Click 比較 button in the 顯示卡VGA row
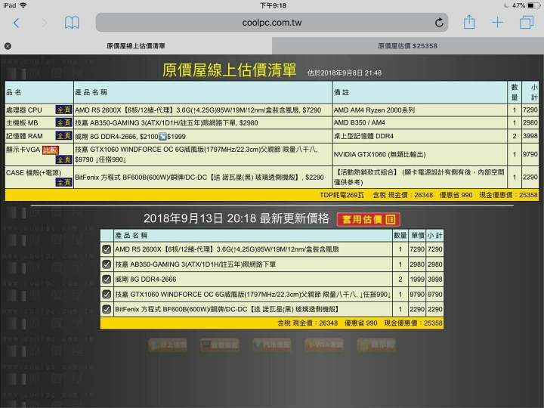Image resolution: width=544 pixels, height=408 pixels. click(x=51, y=150)
